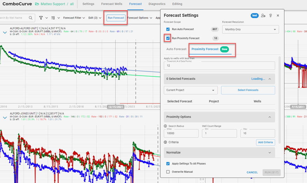
Task: Expand the Normalize section
Action: pyautogui.click(x=270, y=153)
